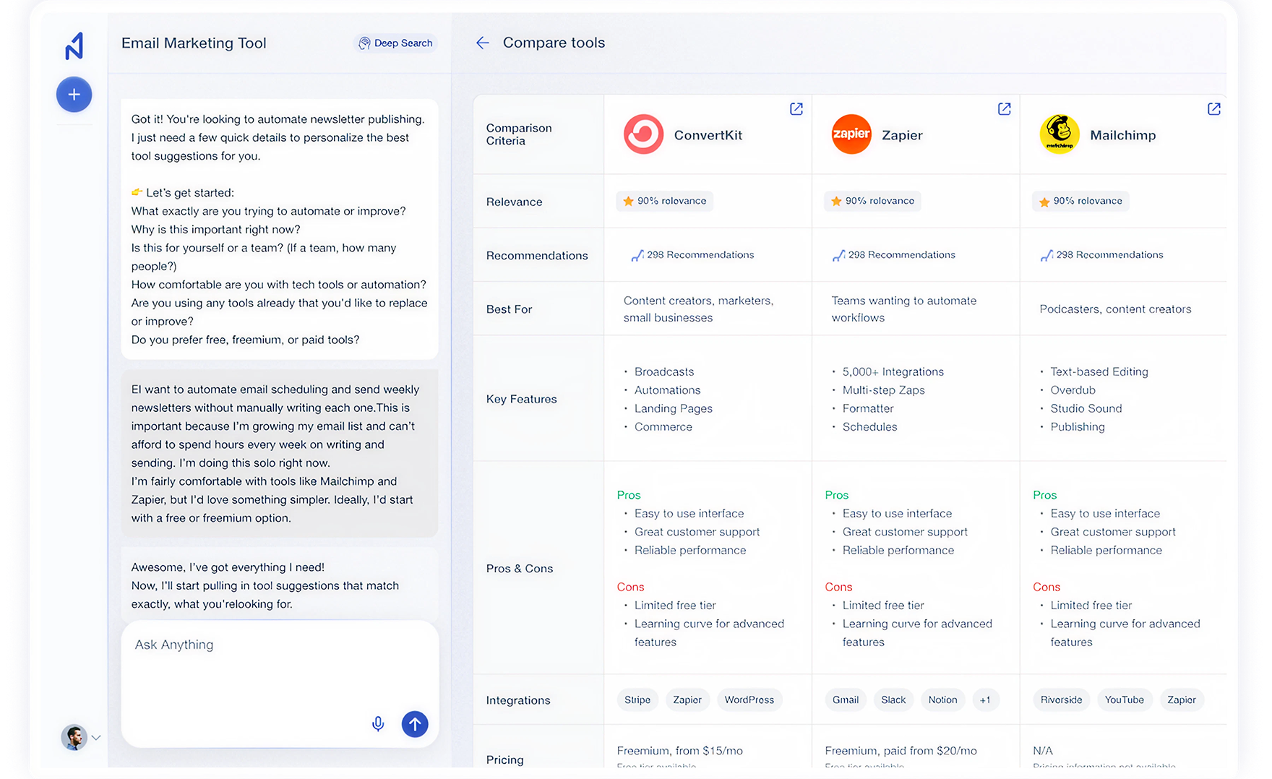
Task: Click Zapier's 298 Recommendations link
Action: pos(893,255)
